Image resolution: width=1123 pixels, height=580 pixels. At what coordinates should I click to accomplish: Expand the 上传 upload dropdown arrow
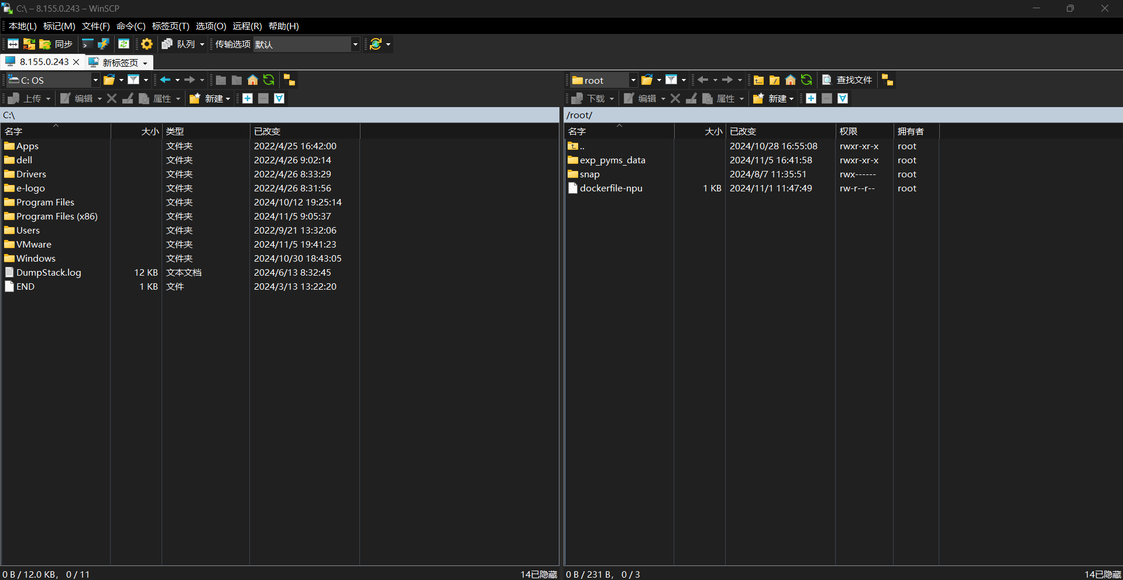[48, 98]
